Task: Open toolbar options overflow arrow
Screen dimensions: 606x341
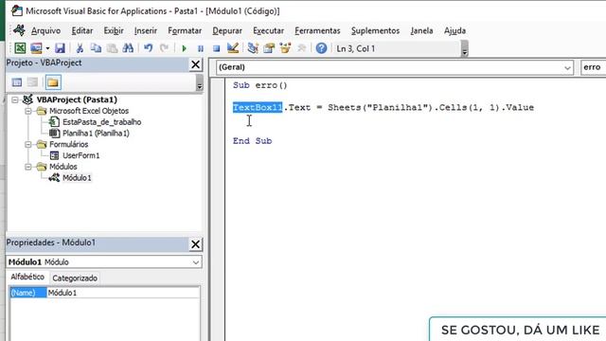Action: tap(465, 48)
